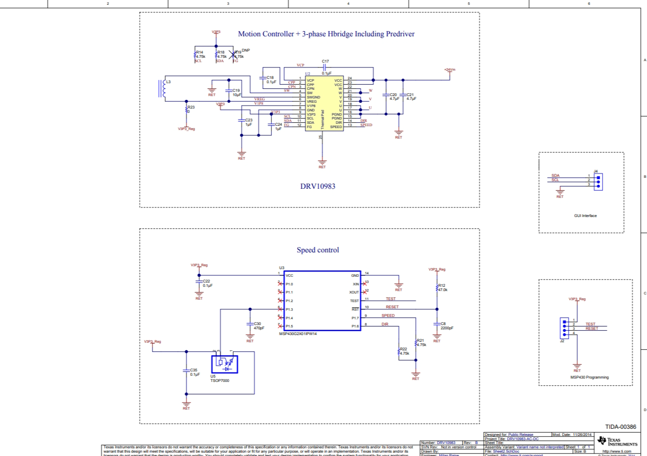The image size is (647, 456).
Task: Click zone marker 4 on top border
Action: (348, 4)
